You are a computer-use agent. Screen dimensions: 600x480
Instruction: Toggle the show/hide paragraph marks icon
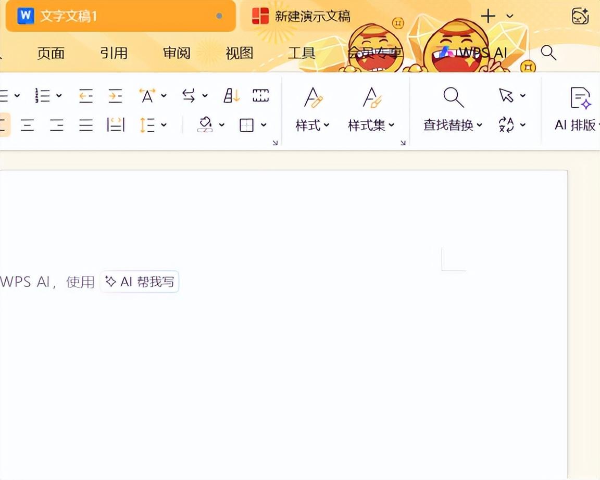(x=260, y=96)
